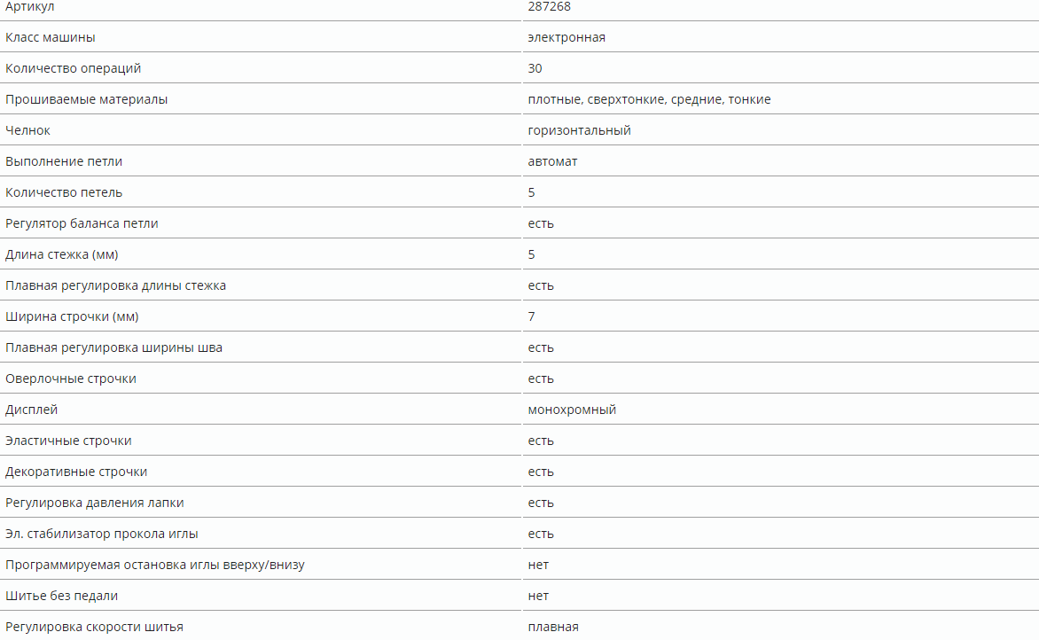Image resolution: width=1039 pixels, height=640 pixels.
Task: Click the "монохромный" display value
Action: coord(572,410)
